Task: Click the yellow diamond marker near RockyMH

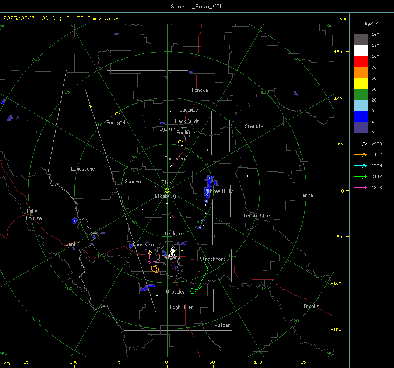Action: [117, 114]
